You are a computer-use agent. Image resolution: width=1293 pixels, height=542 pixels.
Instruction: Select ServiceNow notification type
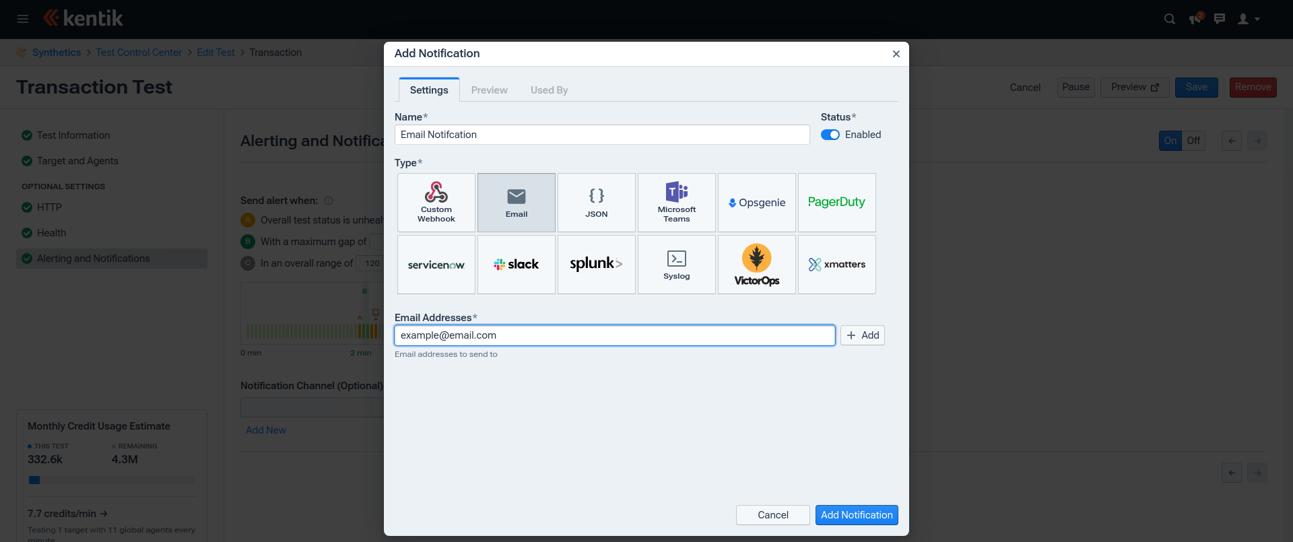[436, 265]
